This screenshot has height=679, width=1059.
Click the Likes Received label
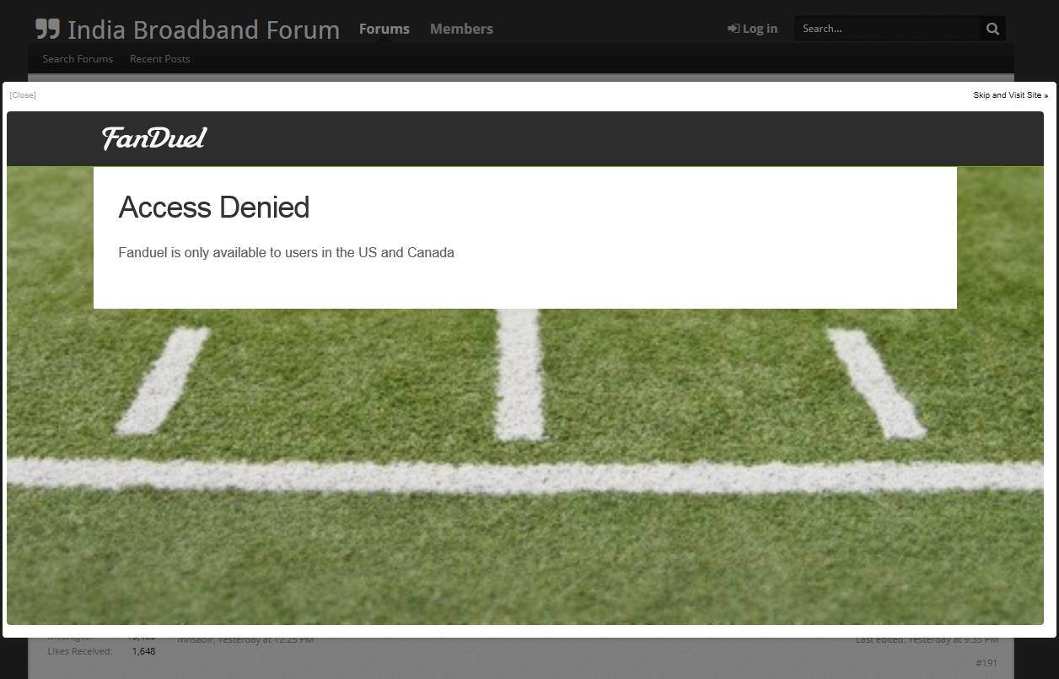tap(80, 651)
